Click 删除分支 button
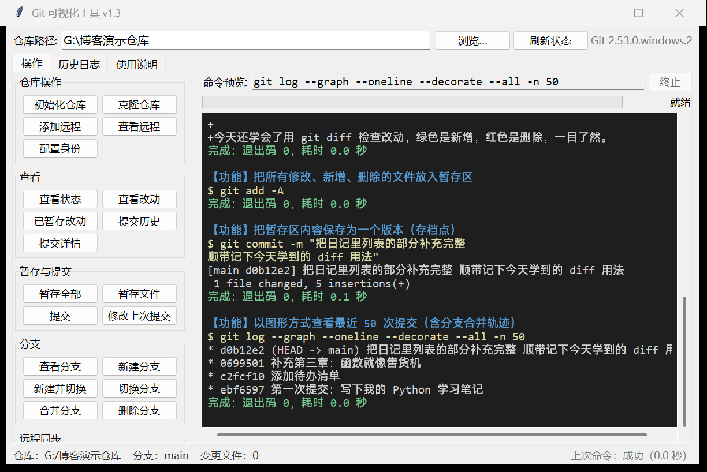Image resolution: width=707 pixels, height=472 pixels. click(x=139, y=410)
